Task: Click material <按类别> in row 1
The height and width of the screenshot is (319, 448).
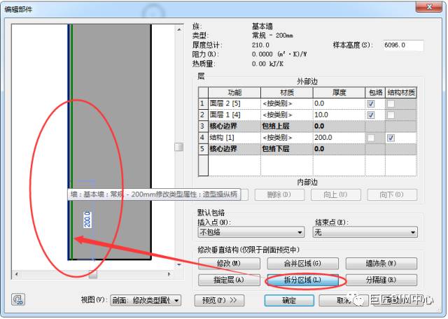Action: click(286, 104)
